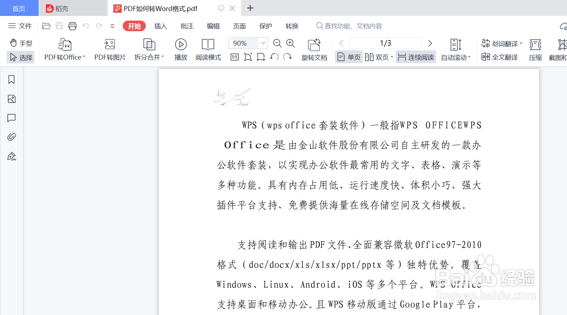Open 自动滚动 auto scroll
This screenshot has width=567, height=315.
click(x=456, y=49)
